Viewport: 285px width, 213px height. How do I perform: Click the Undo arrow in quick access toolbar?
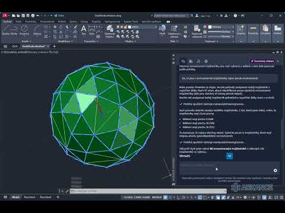pos(38,15)
